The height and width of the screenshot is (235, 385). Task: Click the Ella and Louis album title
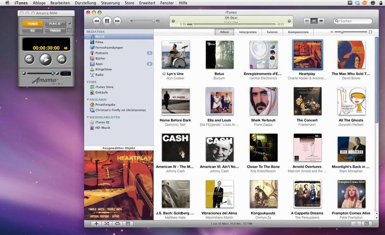pyautogui.click(x=219, y=120)
